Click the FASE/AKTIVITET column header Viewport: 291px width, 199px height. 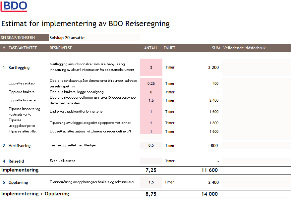(x=23, y=48)
